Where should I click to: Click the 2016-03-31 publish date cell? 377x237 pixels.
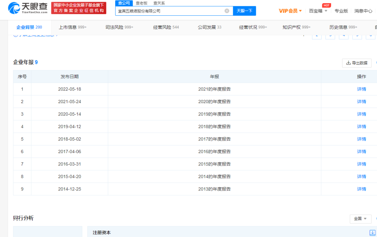69,164
